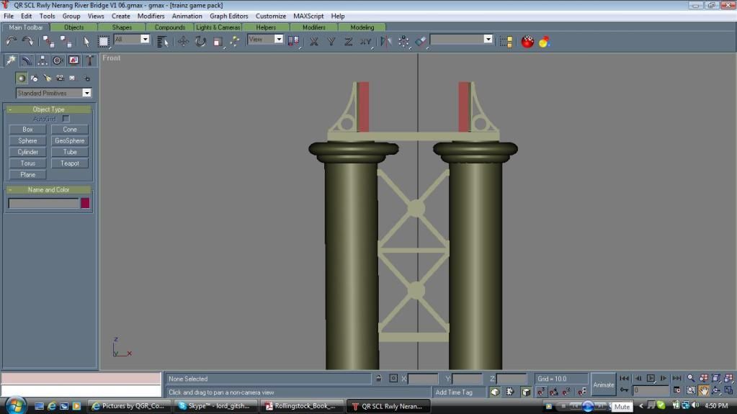Toggle the Selection Lock padlock
Viewport: 737px width, 414px height.
click(x=378, y=378)
